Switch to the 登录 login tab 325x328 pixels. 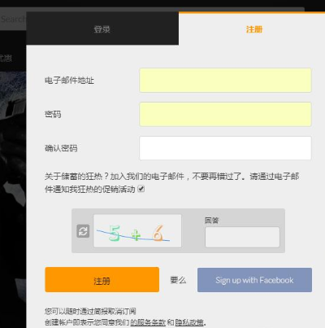pos(102,28)
